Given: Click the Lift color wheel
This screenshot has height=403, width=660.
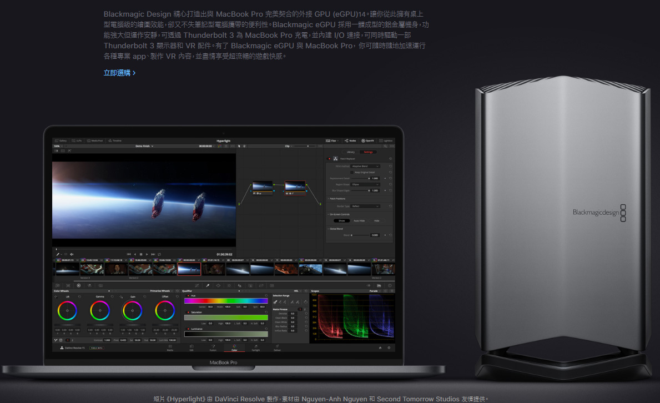Looking at the screenshot, I should (67, 311).
